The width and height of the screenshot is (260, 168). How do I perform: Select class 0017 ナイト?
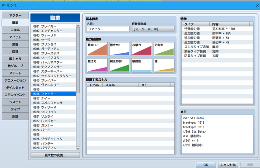tap(53, 99)
